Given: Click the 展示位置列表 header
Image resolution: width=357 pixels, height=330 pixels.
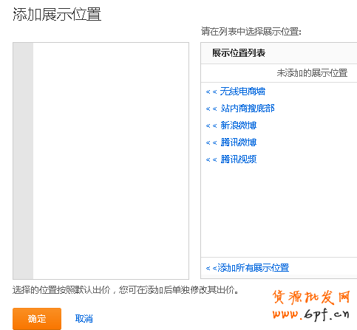Looking at the screenshot, I should pos(239,53).
